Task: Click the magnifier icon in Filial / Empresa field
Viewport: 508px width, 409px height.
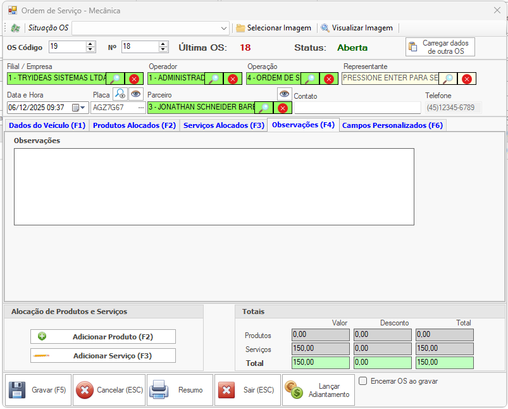Action: (115, 79)
